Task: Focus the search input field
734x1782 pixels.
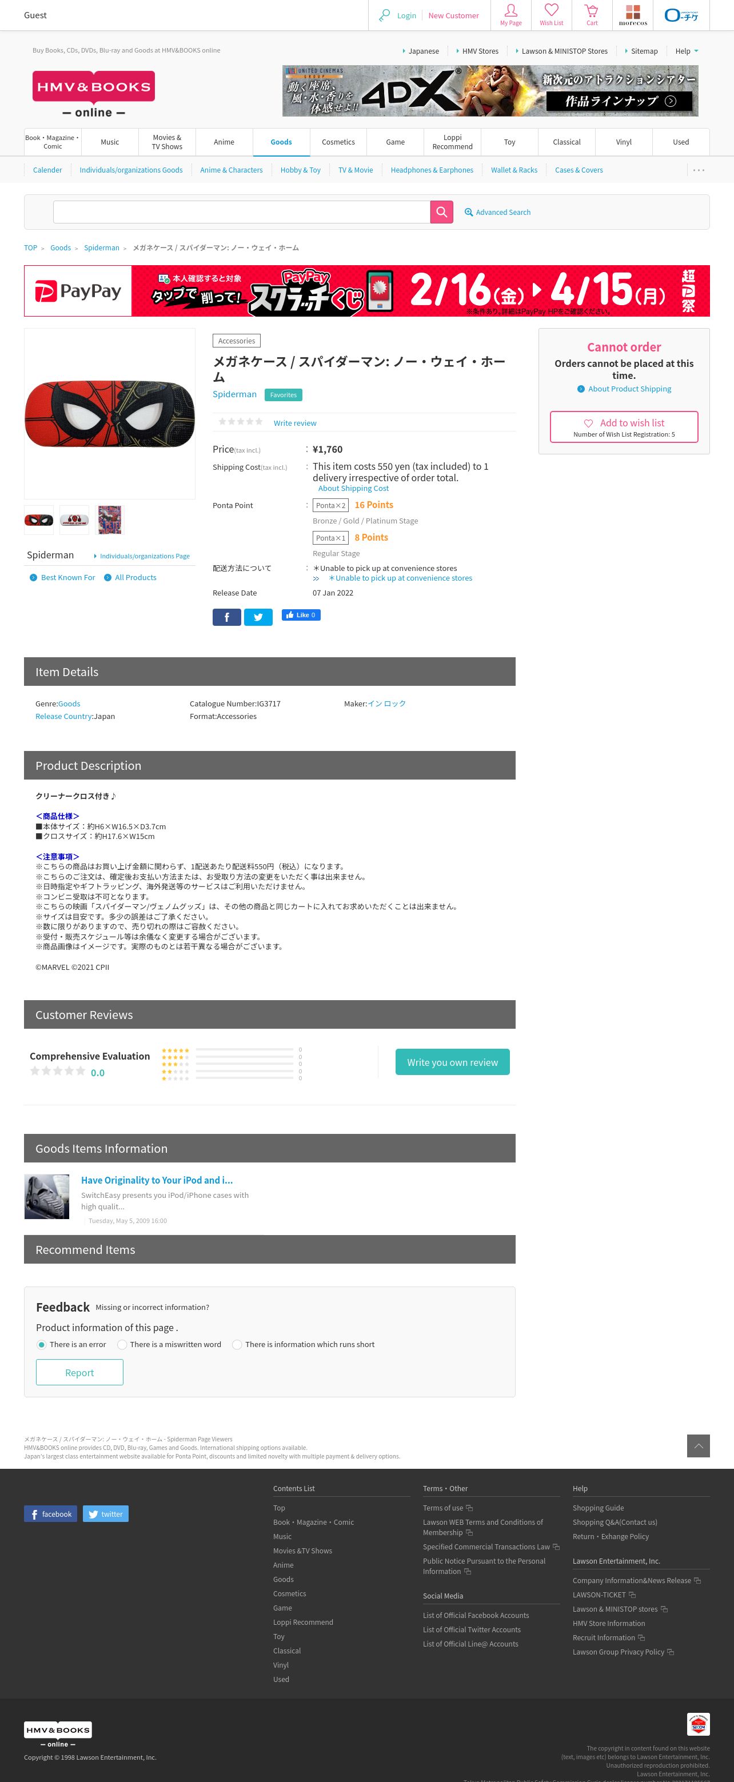Action: pos(242,211)
